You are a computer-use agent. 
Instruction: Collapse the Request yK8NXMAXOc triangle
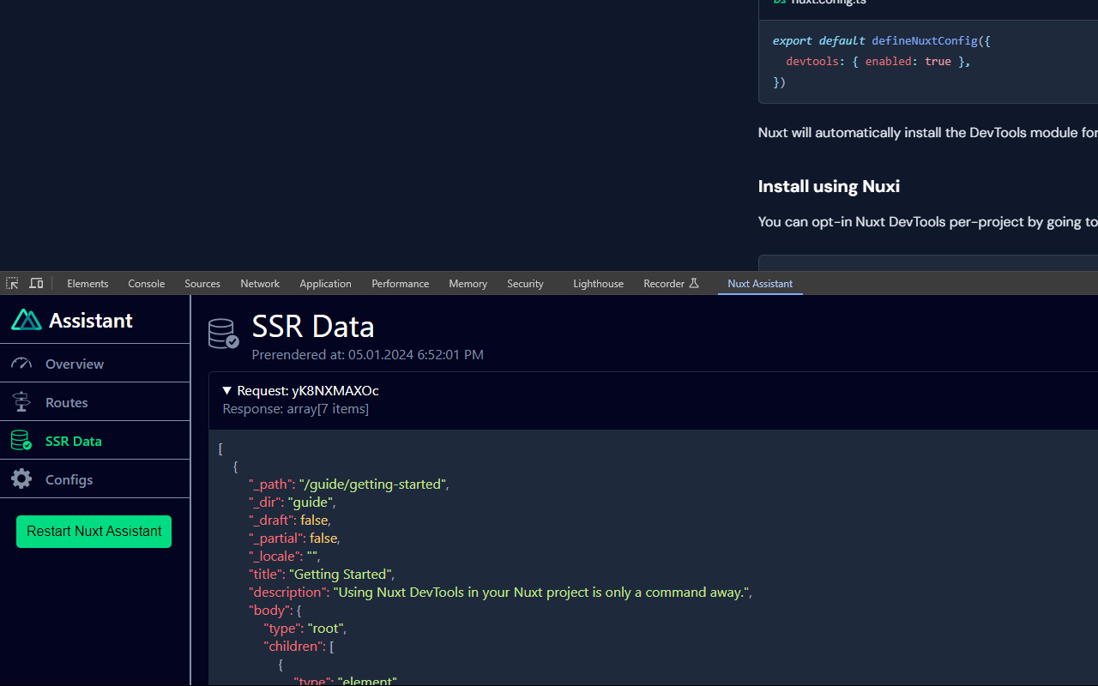point(227,391)
